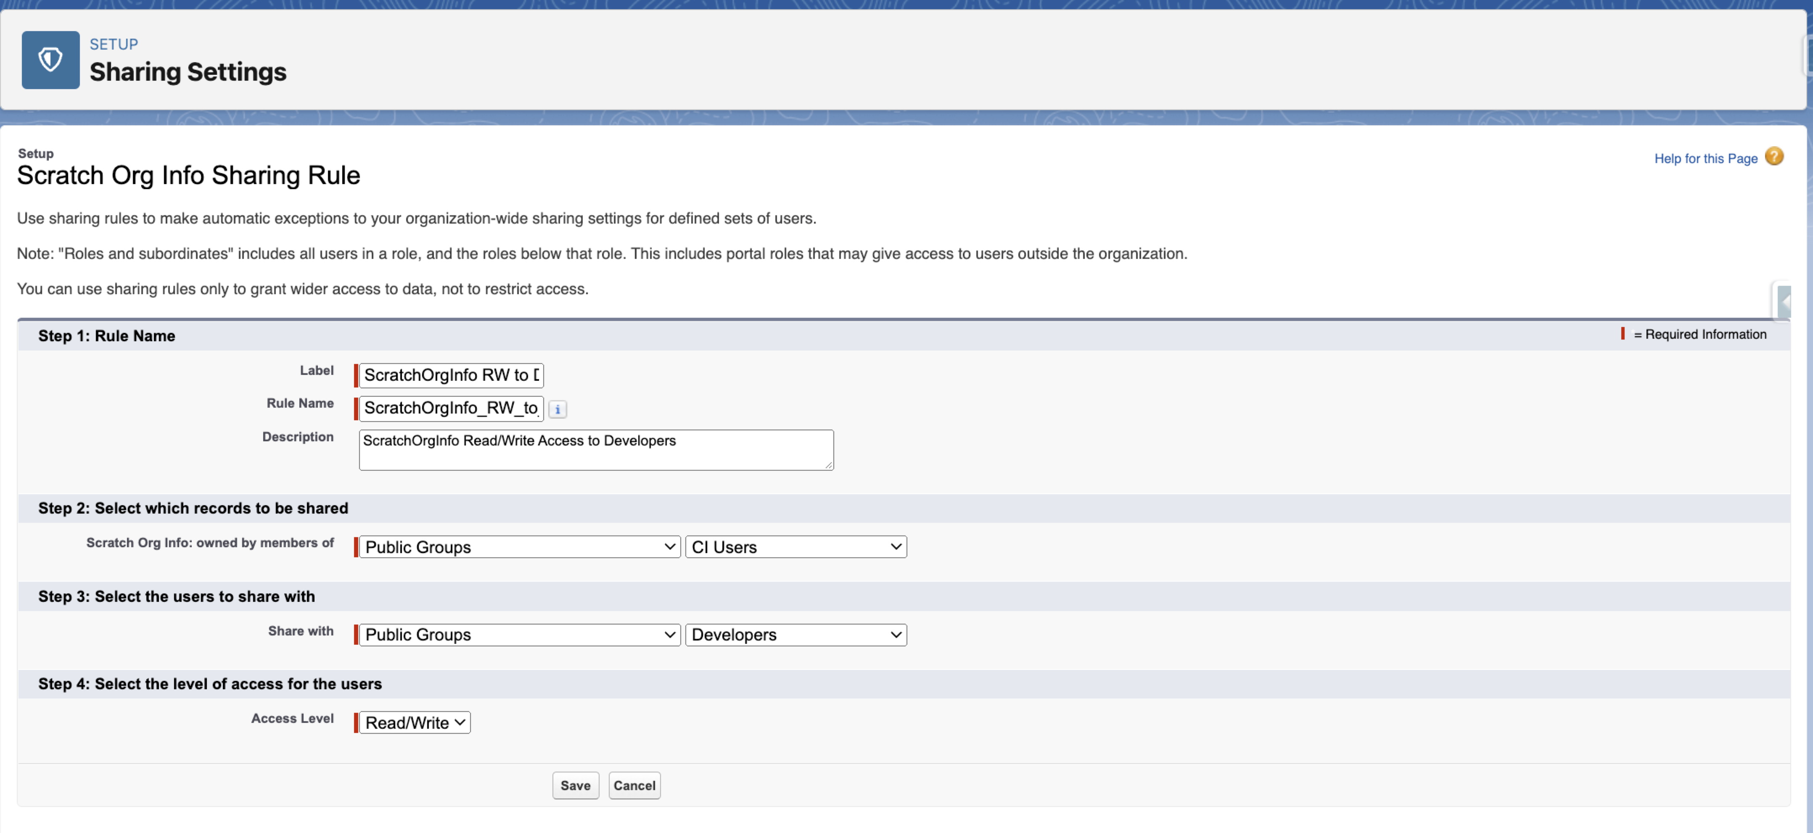Open the 'Share with' Public Groups dropdown
Viewport: 1813px width, 833px height.
click(x=519, y=635)
